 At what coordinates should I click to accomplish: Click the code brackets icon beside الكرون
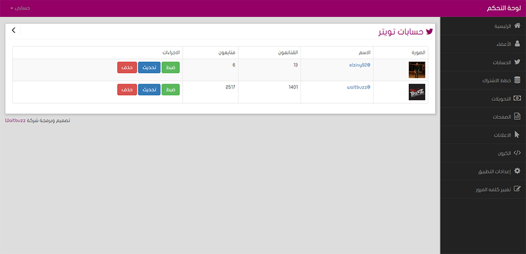tap(517, 153)
